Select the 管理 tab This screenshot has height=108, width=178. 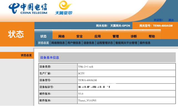click(116, 36)
